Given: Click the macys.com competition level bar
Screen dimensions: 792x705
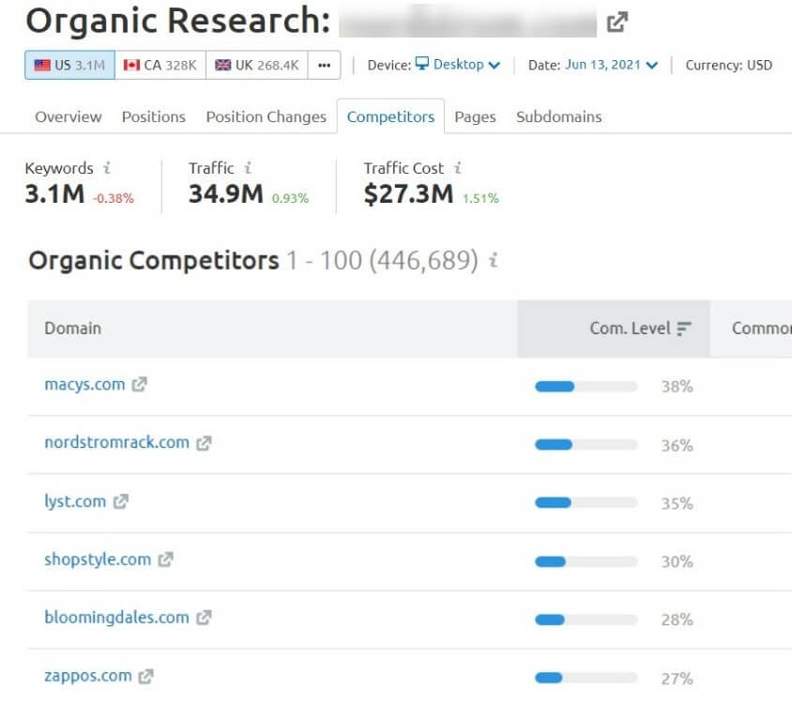Looking at the screenshot, I should [586, 387].
